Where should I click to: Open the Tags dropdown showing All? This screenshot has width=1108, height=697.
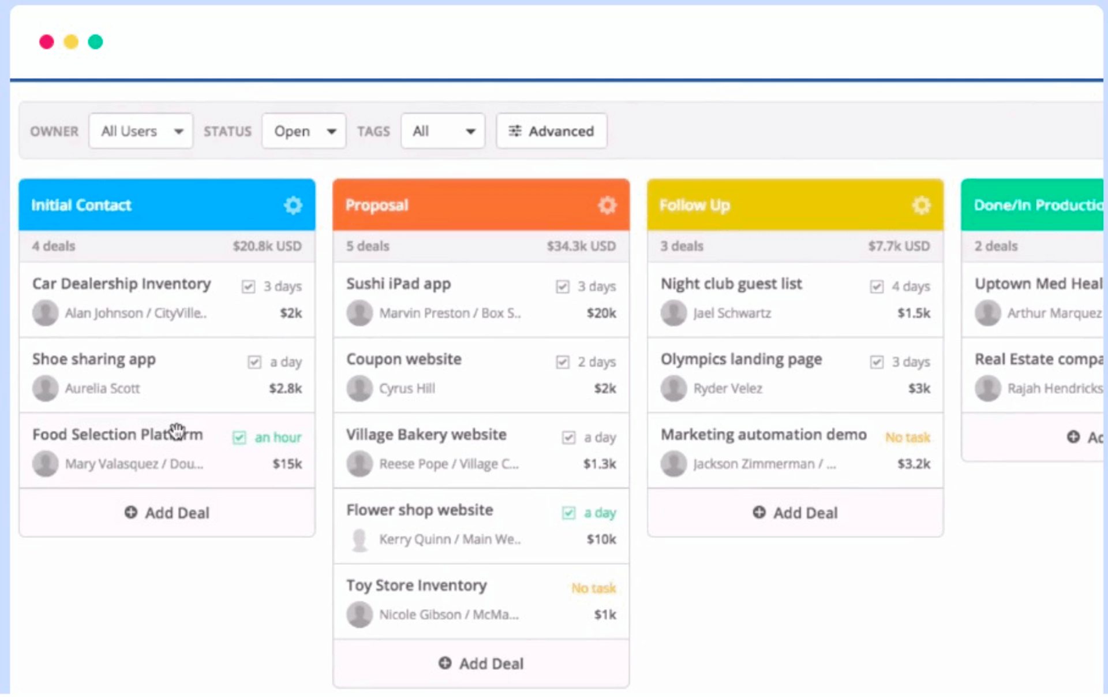[x=443, y=131]
